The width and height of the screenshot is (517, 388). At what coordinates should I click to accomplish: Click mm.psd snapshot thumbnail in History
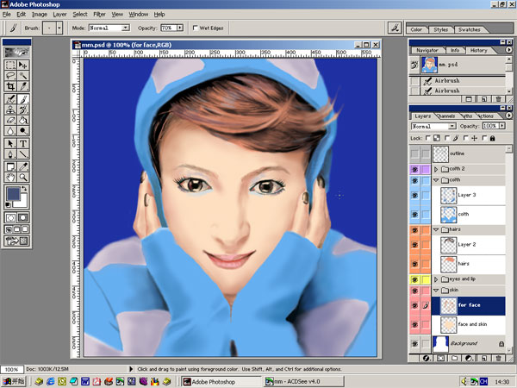point(429,65)
